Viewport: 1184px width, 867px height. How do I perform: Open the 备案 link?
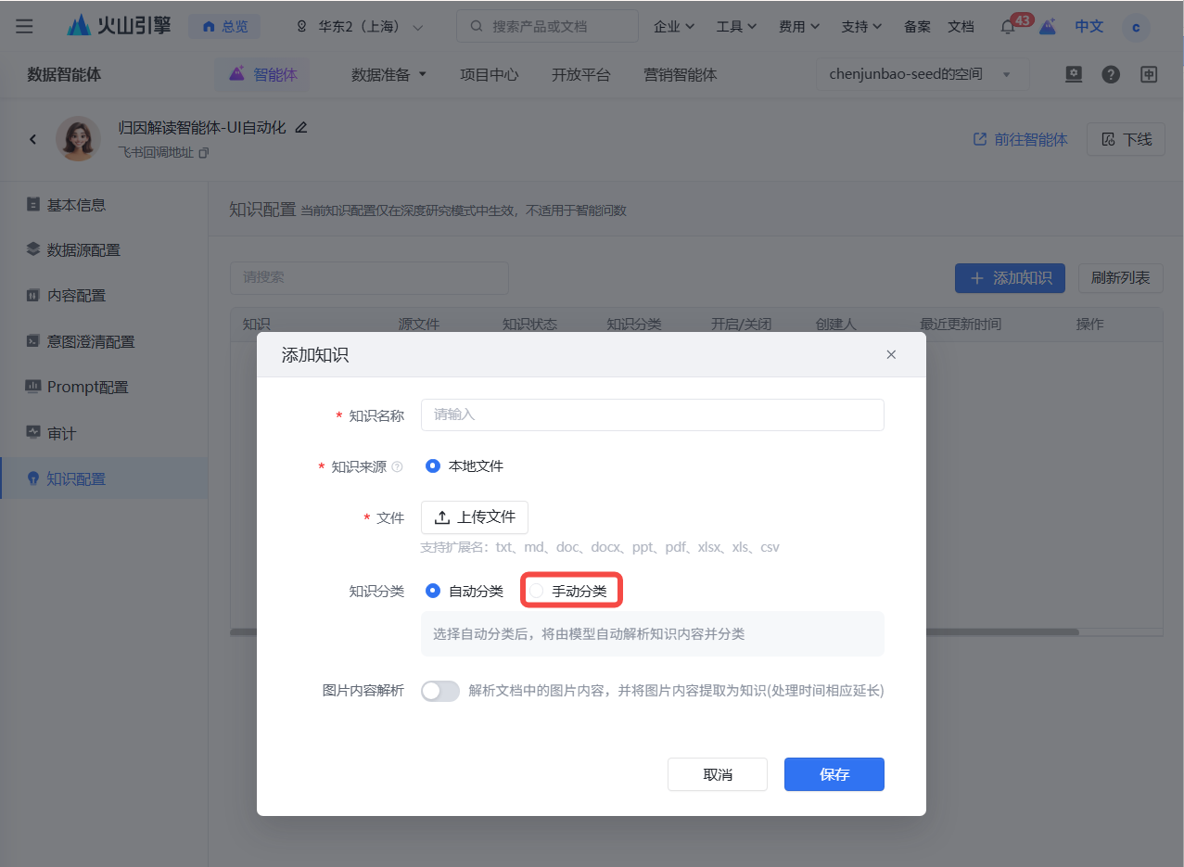(x=917, y=27)
